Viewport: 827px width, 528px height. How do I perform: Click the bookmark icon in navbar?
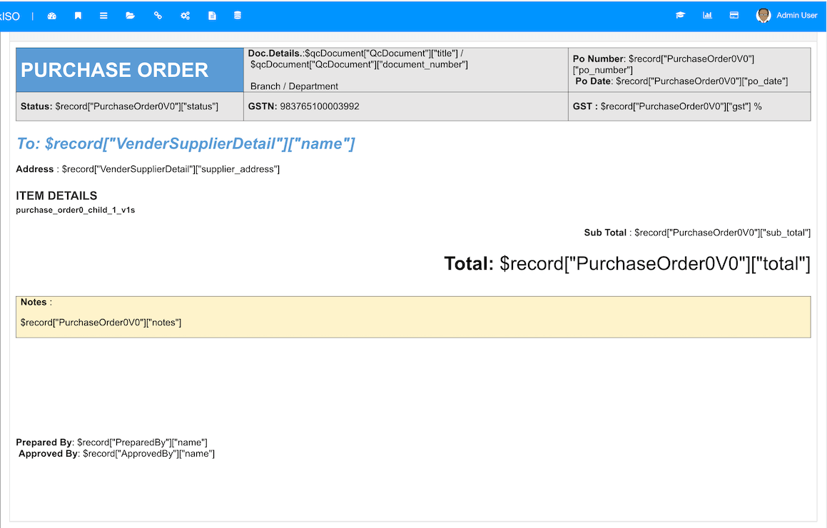(78, 16)
